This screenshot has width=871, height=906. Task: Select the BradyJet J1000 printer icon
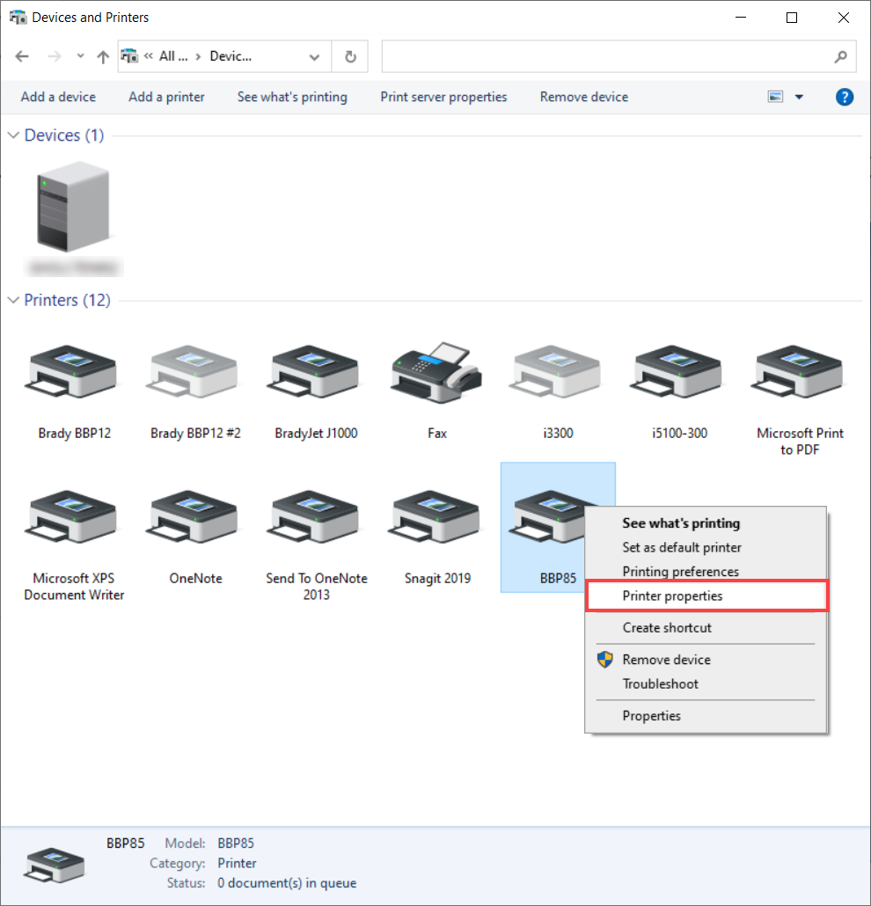click(313, 371)
